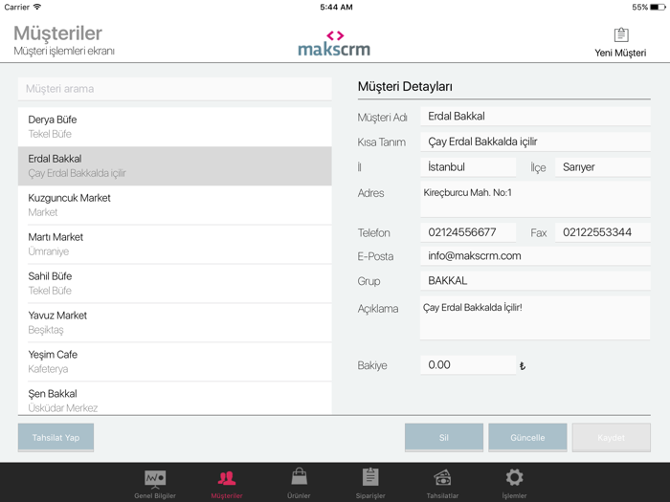Click the Güncelle update button

(527, 437)
